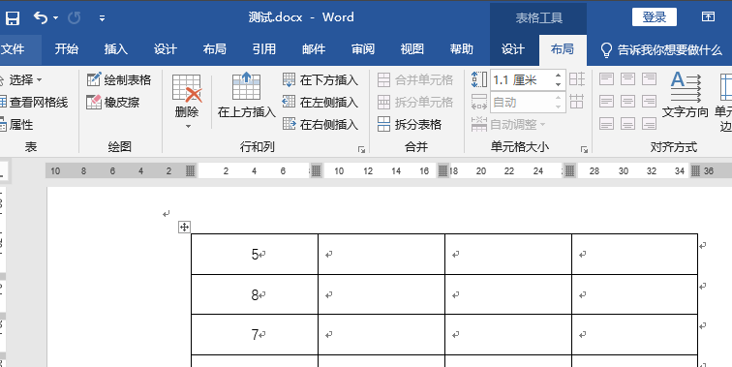Switch to the 邮件 tab
The image size is (732, 367).
(x=314, y=49)
